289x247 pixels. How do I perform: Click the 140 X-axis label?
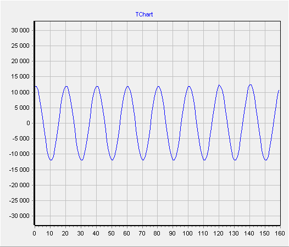pyautogui.click(x=249, y=234)
